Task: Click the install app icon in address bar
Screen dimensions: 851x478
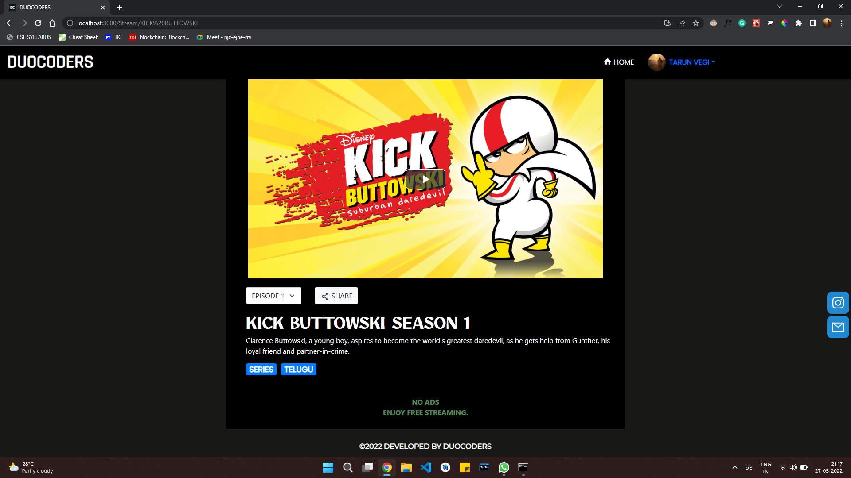Action: point(668,23)
